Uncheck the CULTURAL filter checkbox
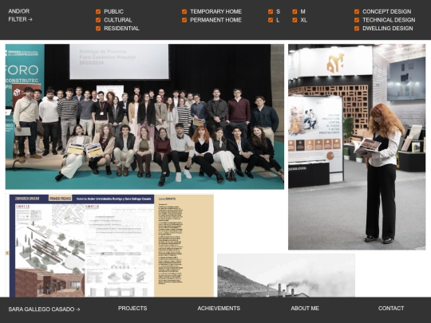 click(98, 20)
